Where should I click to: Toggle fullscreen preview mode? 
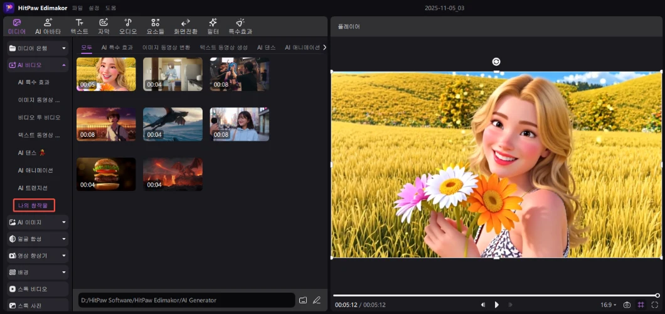click(655, 305)
